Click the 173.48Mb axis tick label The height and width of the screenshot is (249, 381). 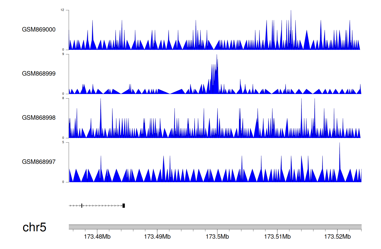point(97,237)
